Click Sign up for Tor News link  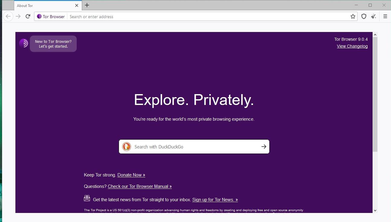(x=215, y=200)
